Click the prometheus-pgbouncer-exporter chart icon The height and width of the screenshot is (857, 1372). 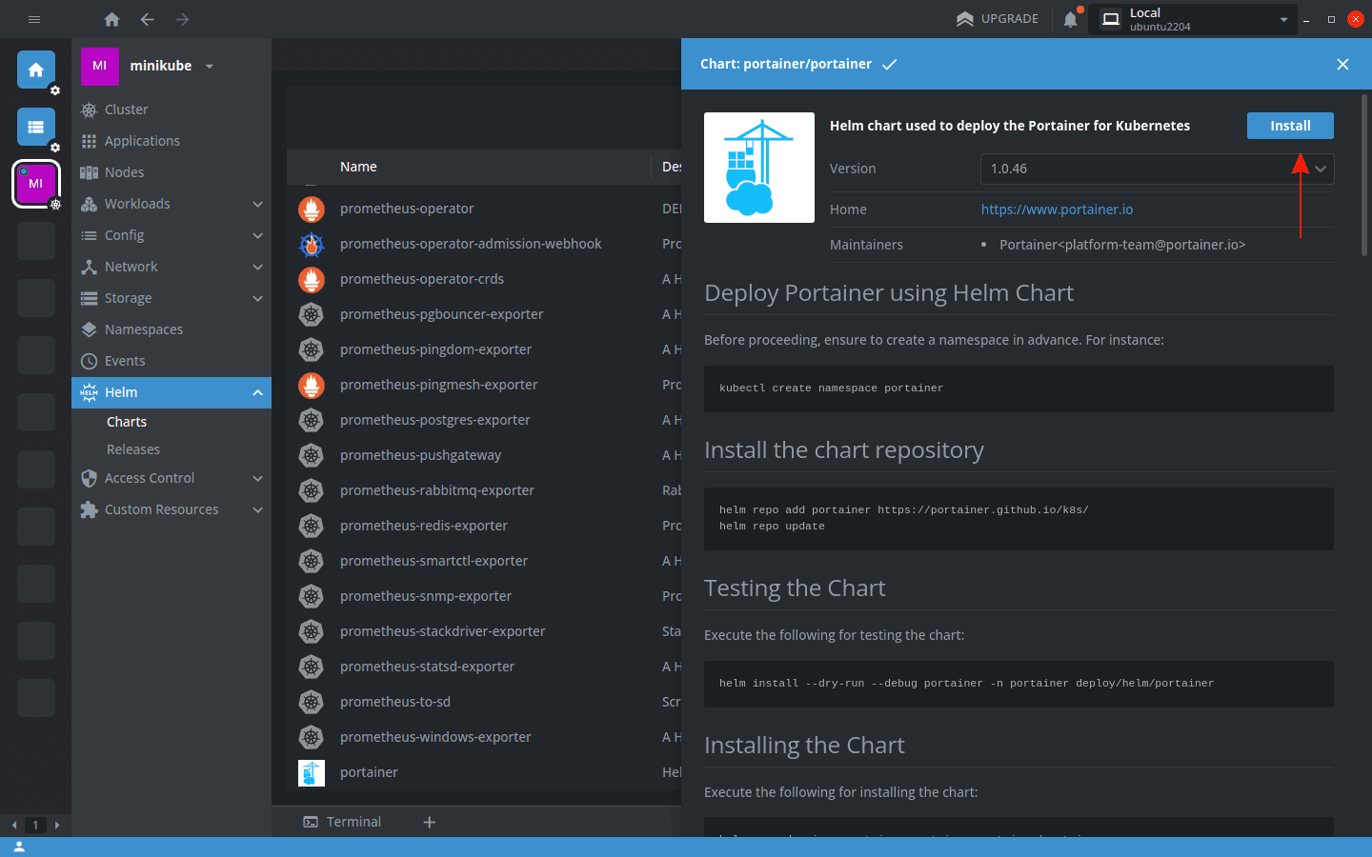(312, 314)
